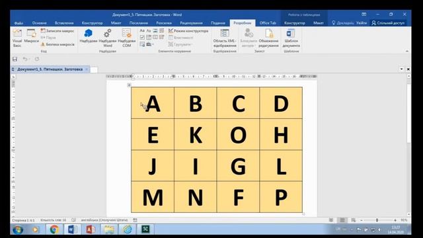The width and height of the screenshot is (423, 238).
Task: Insert picture content control
Action: [155, 31]
